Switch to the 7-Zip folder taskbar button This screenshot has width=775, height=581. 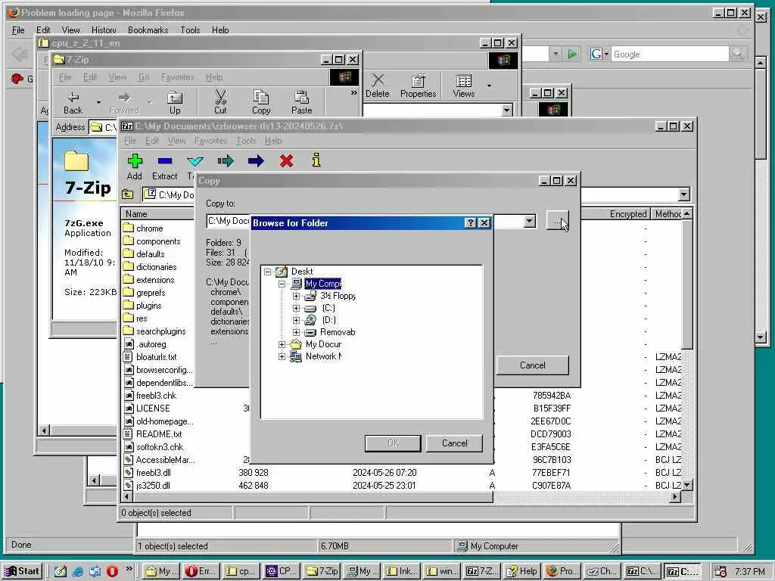(x=322, y=571)
